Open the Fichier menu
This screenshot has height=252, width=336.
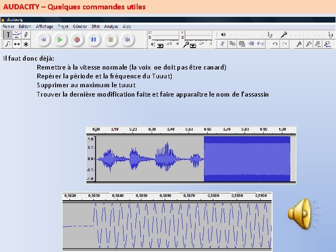(x=8, y=26)
